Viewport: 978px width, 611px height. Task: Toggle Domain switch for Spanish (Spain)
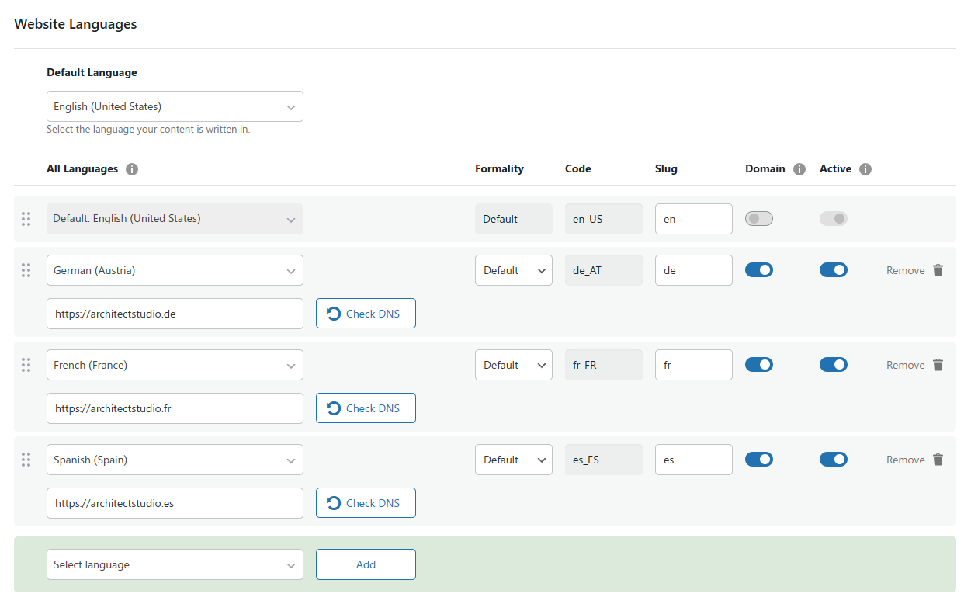click(x=758, y=460)
